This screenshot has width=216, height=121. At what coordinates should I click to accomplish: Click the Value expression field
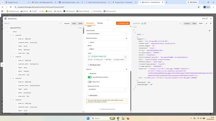coord(107,56)
